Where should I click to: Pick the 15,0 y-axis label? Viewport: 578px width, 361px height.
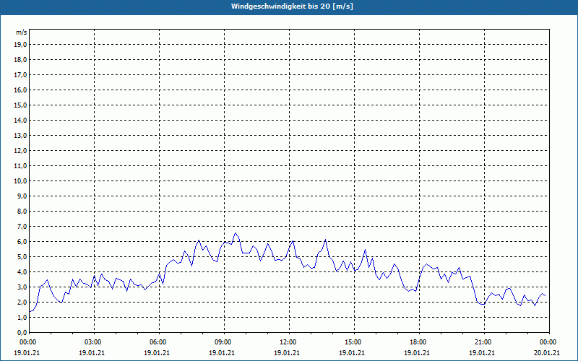click(x=20, y=105)
